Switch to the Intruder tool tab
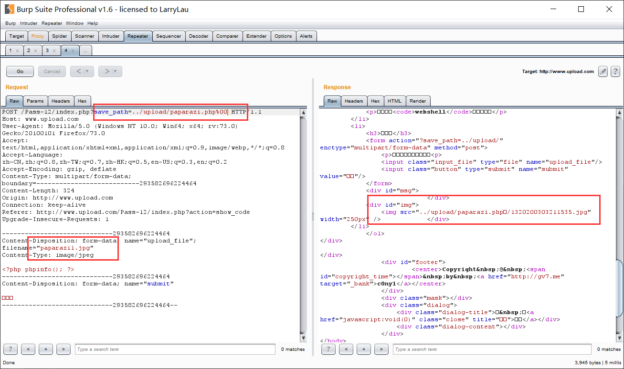 point(111,36)
